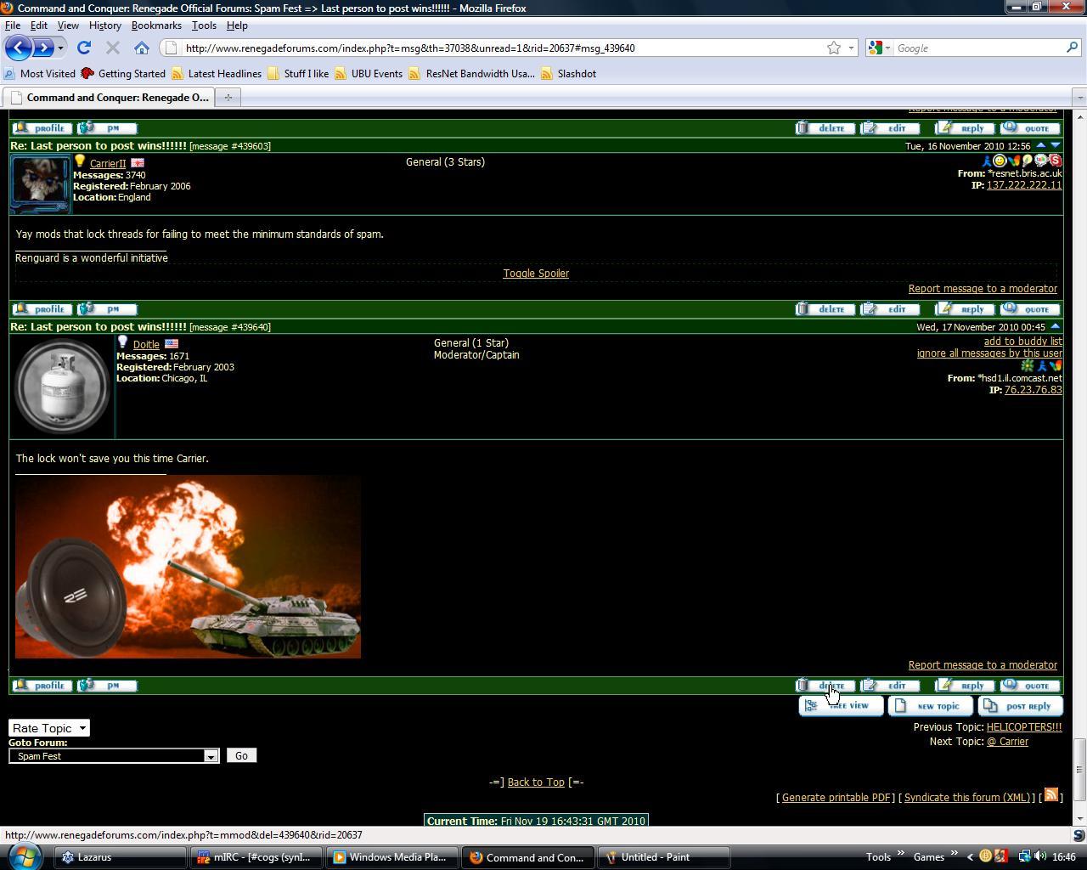The height and width of the screenshot is (870, 1087).
Task: Switch to the tree view layout
Action: (x=841, y=706)
